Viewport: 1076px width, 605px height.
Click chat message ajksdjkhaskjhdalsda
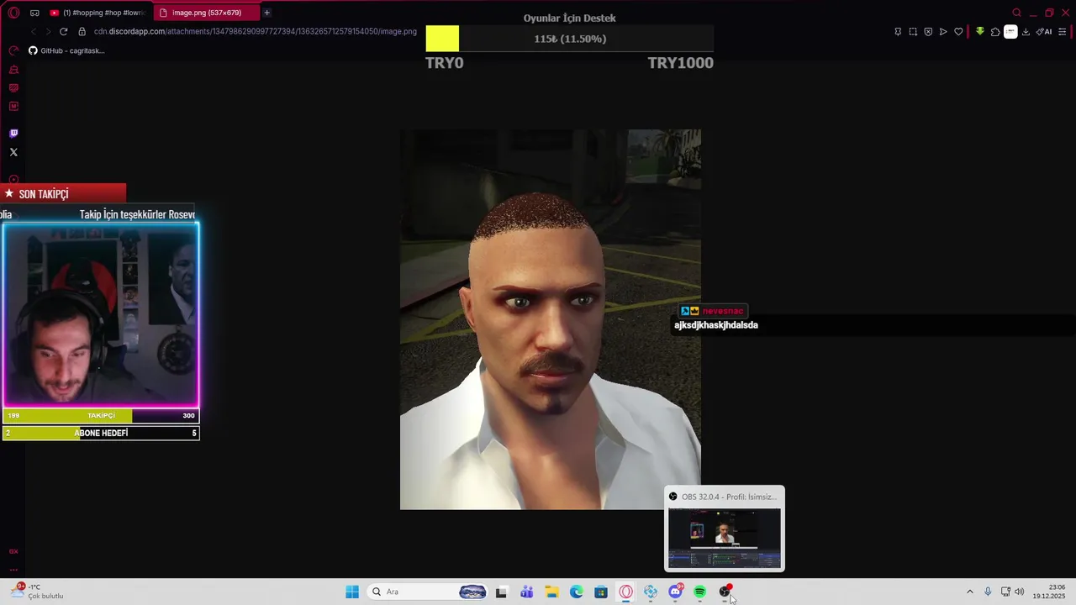[x=716, y=325]
